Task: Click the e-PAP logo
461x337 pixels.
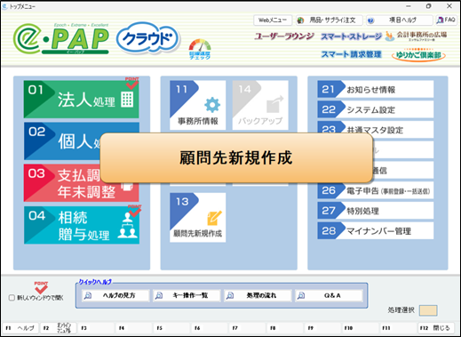Action: coord(60,39)
